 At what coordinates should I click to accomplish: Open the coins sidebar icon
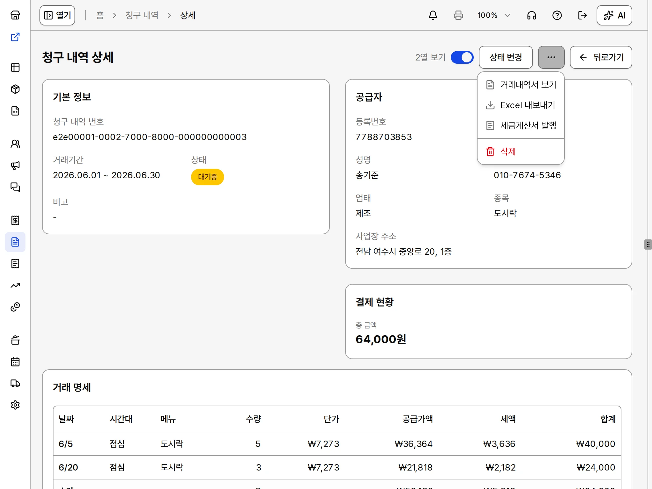pos(15,307)
